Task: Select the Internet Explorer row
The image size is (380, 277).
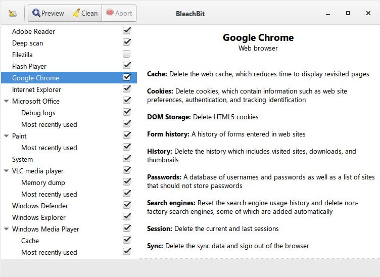Action: (69, 89)
